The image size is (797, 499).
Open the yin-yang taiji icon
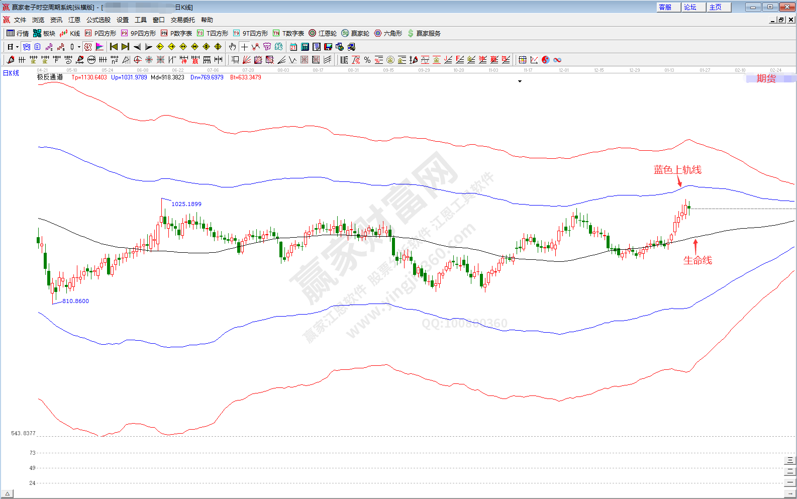pyautogui.click(x=546, y=60)
